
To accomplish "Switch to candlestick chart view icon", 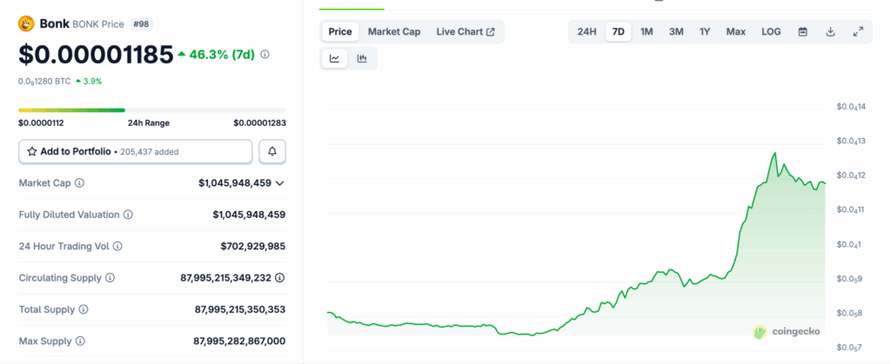I will click(x=362, y=59).
